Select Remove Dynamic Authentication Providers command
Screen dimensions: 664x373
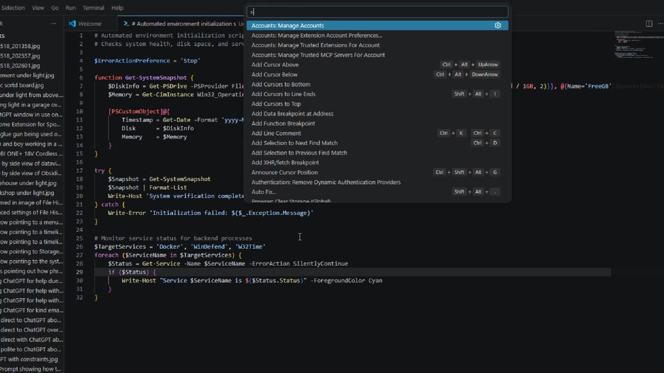pos(377,182)
